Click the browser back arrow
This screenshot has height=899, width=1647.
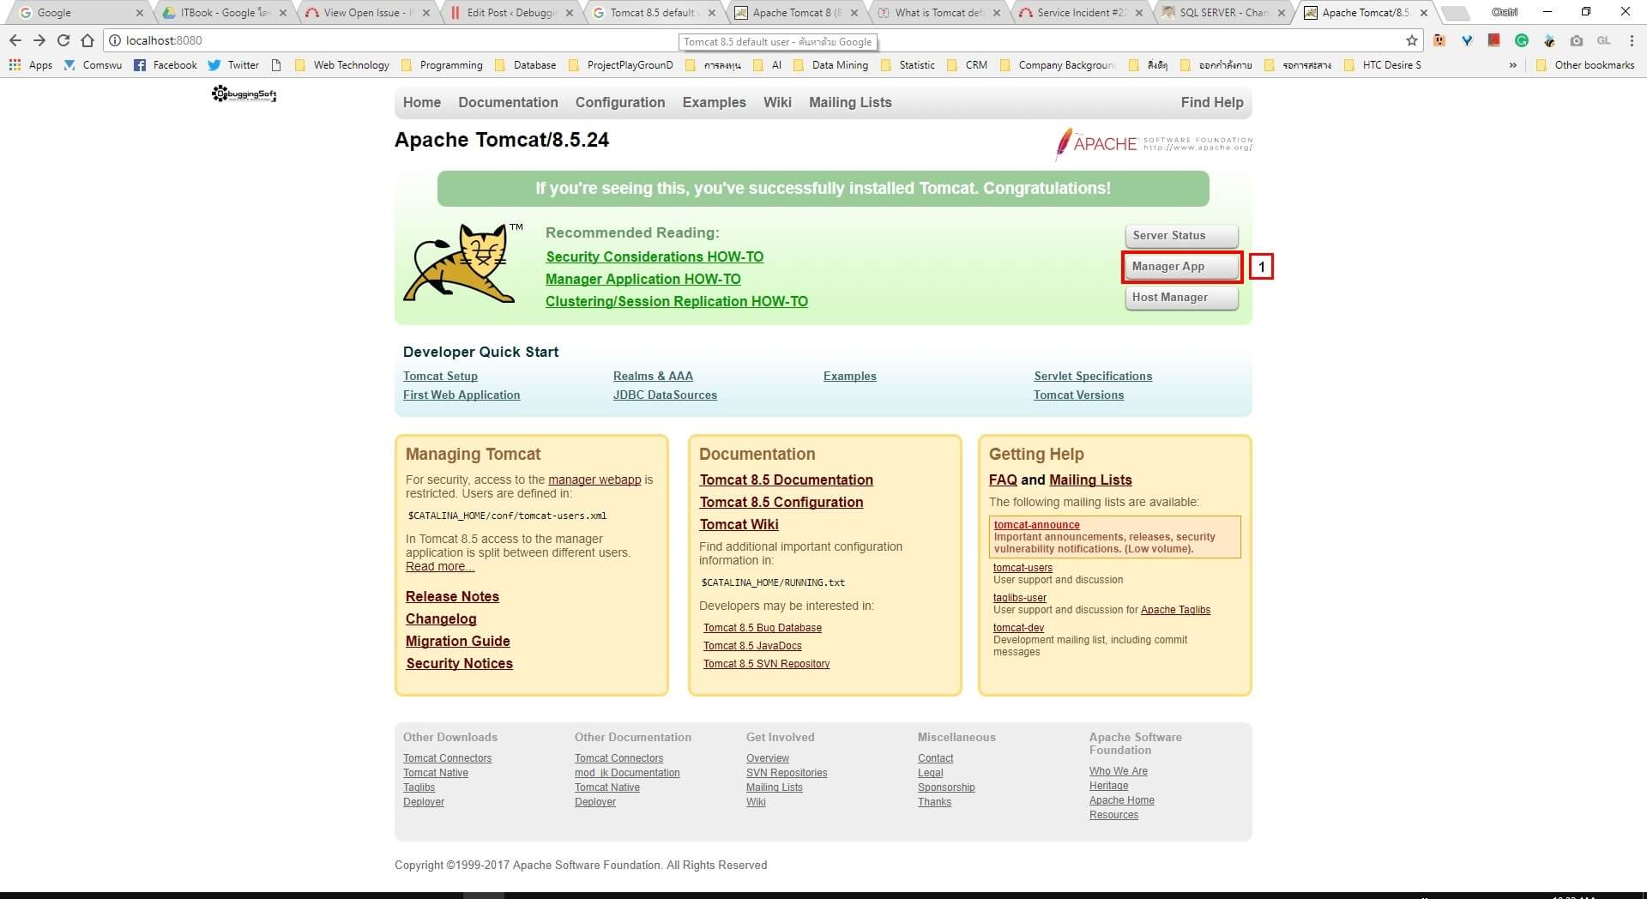pos(15,40)
